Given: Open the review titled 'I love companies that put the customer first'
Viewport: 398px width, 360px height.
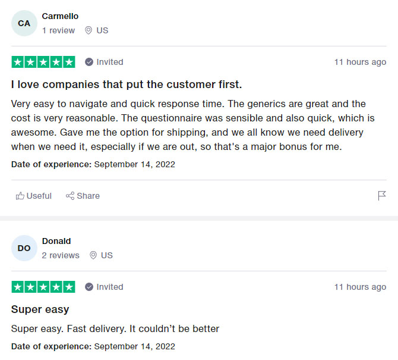Looking at the screenshot, I should 127,84.
